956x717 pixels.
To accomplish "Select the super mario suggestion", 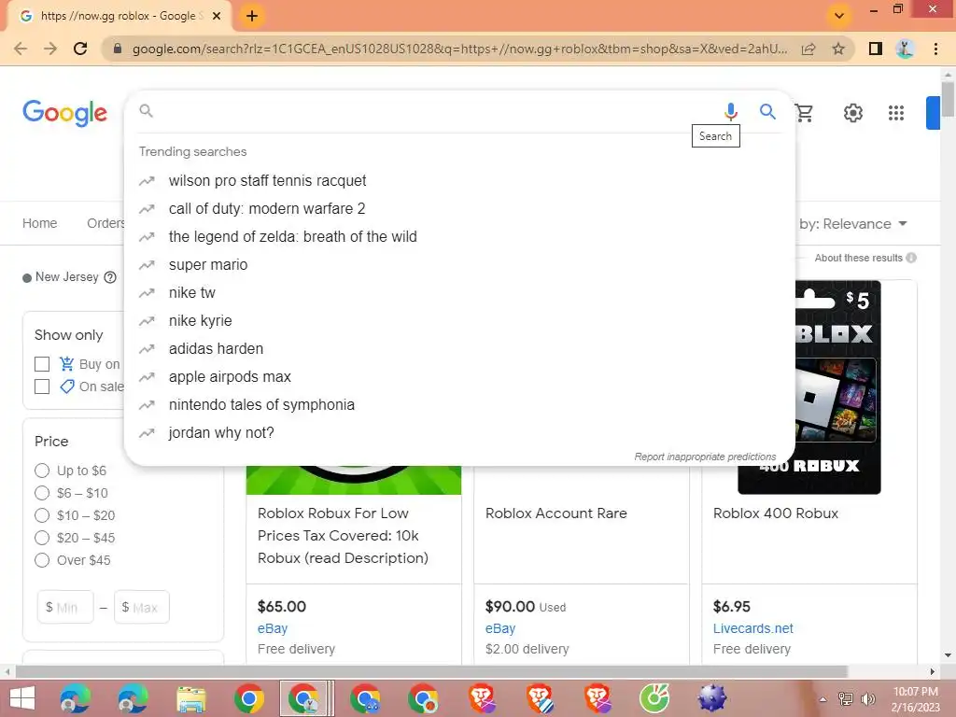I will coord(459,264).
